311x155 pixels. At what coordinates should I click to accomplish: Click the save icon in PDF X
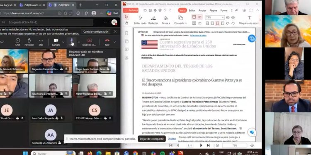coord(150,10)
